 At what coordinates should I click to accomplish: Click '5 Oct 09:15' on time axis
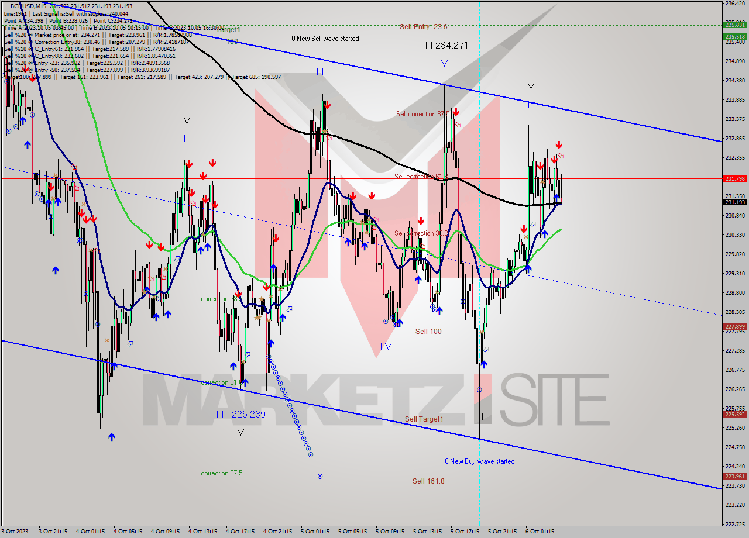(390, 532)
